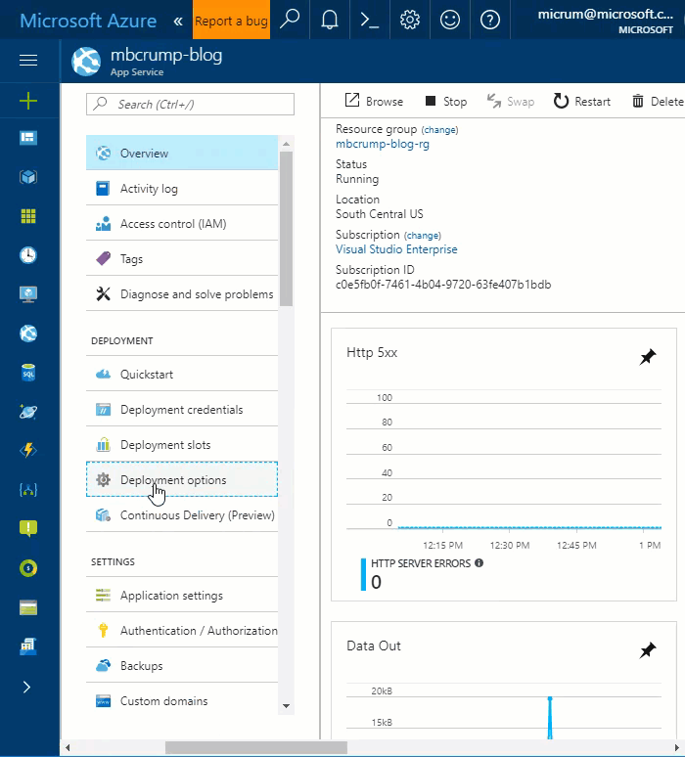Click the Http 5xx chart title

(x=372, y=352)
